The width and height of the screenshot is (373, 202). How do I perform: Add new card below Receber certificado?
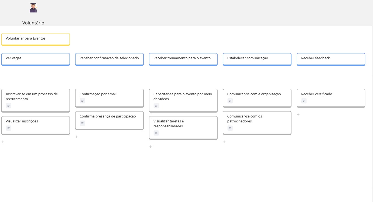[x=298, y=115]
